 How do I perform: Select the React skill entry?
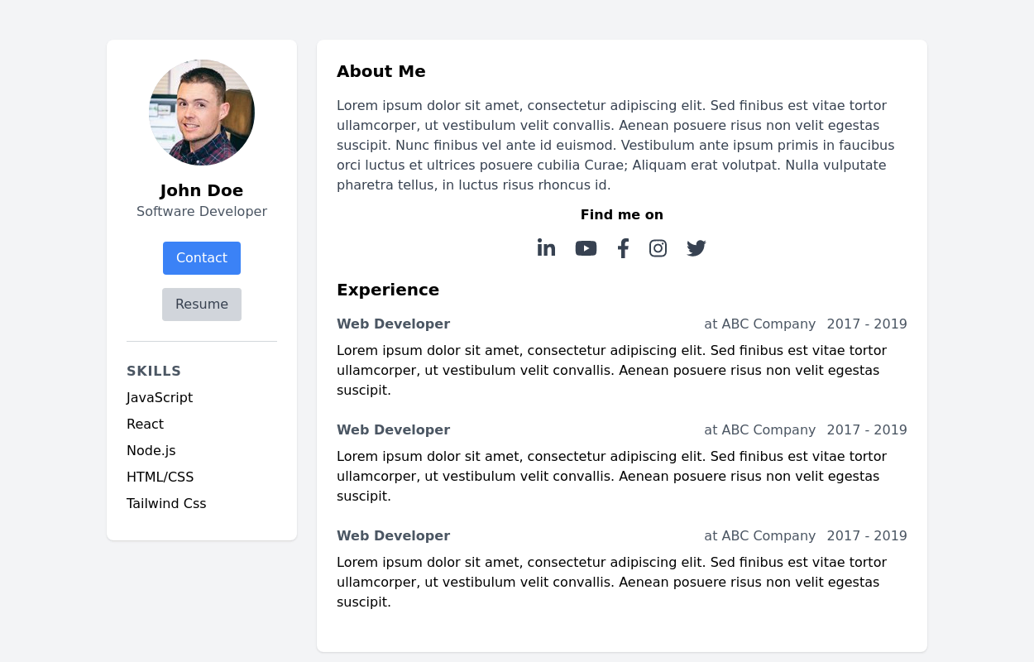(146, 425)
